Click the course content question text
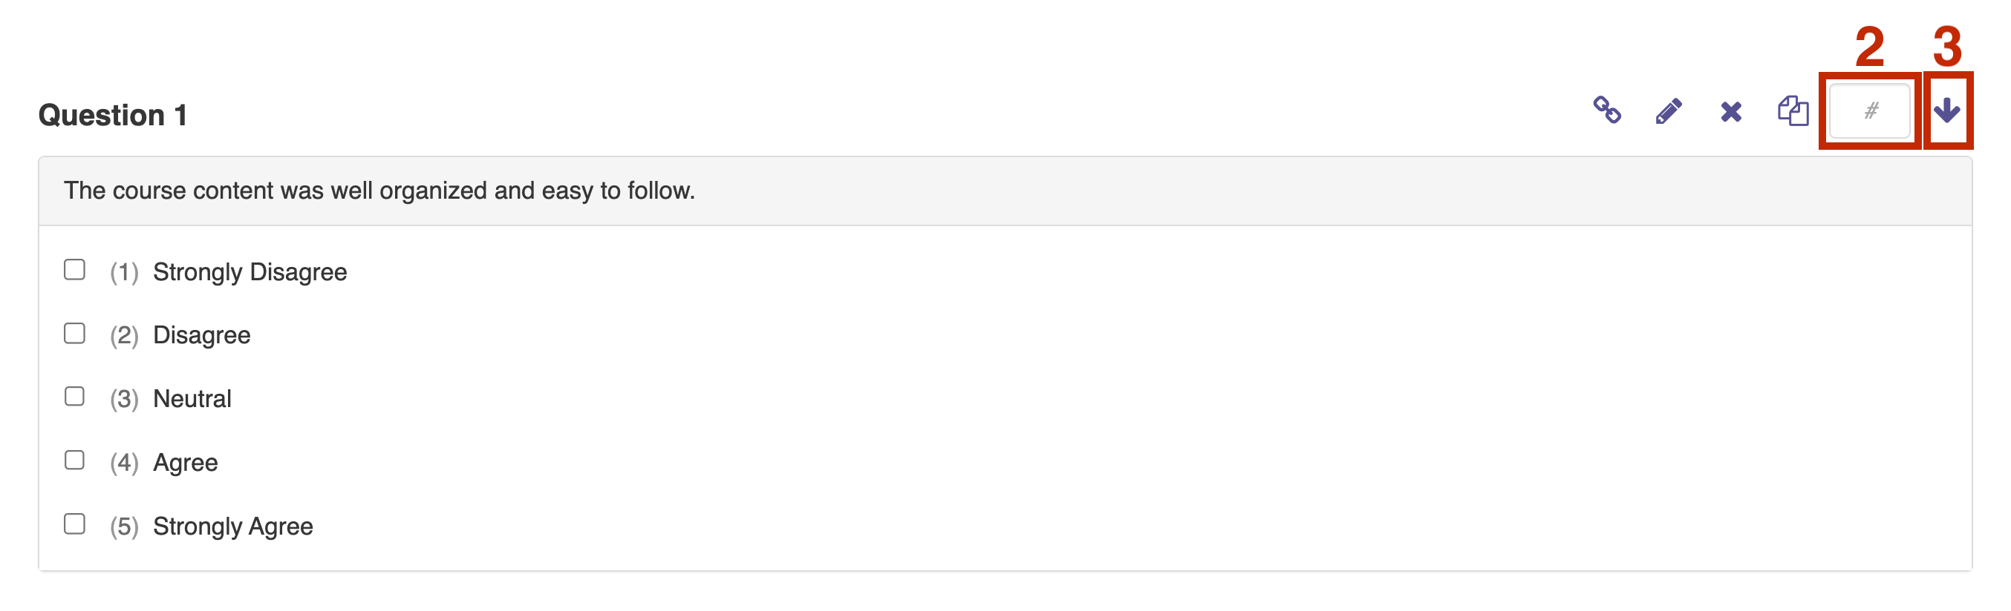Image resolution: width=2011 pixels, height=611 pixels. pos(379,191)
